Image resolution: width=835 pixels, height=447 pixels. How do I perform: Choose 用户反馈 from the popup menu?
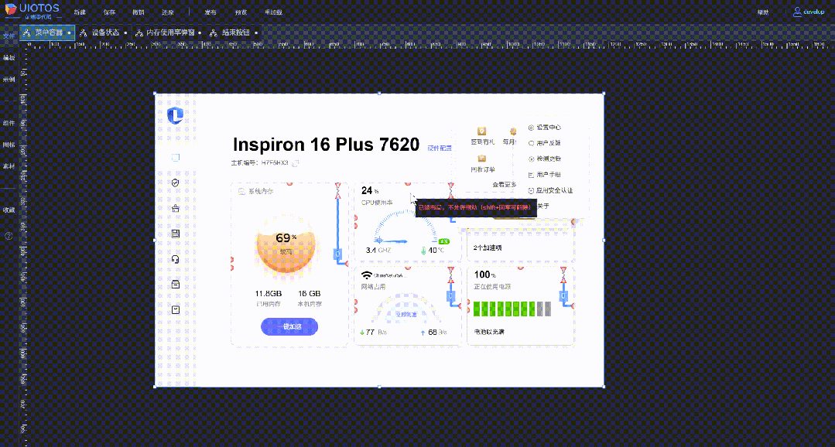point(544,143)
